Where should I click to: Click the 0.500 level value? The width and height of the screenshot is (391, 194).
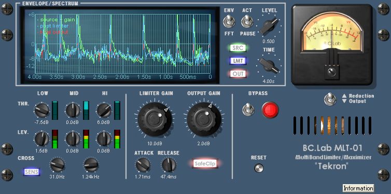pos(268,41)
